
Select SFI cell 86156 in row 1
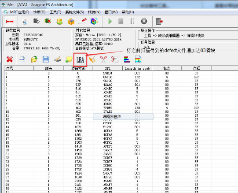[x=108, y=77]
